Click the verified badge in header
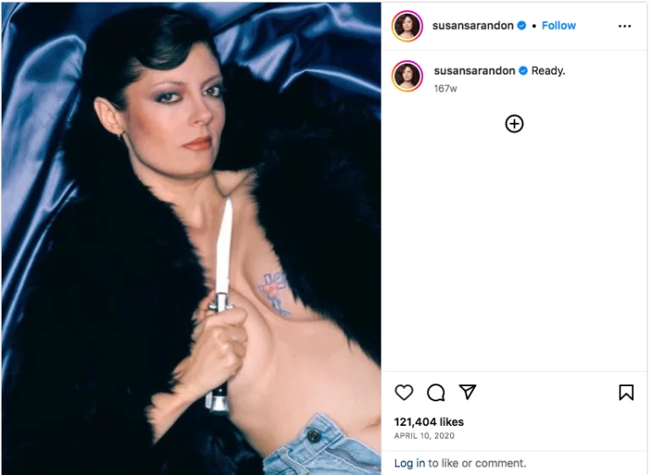Screen dimensions: 651x475 click(521, 25)
